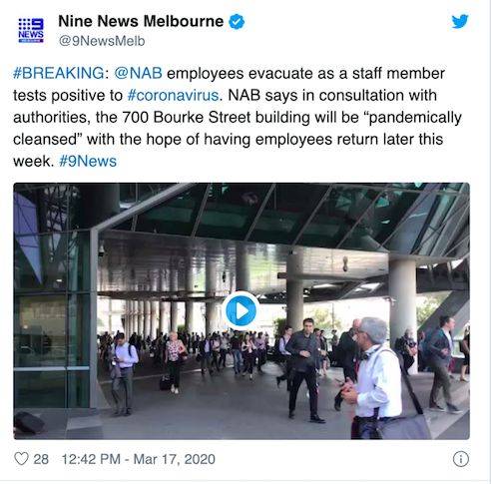Click the man in dark jacket walking in video
Image resolution: width=491 pixels, height=484 pixels.
coord(303,369)
